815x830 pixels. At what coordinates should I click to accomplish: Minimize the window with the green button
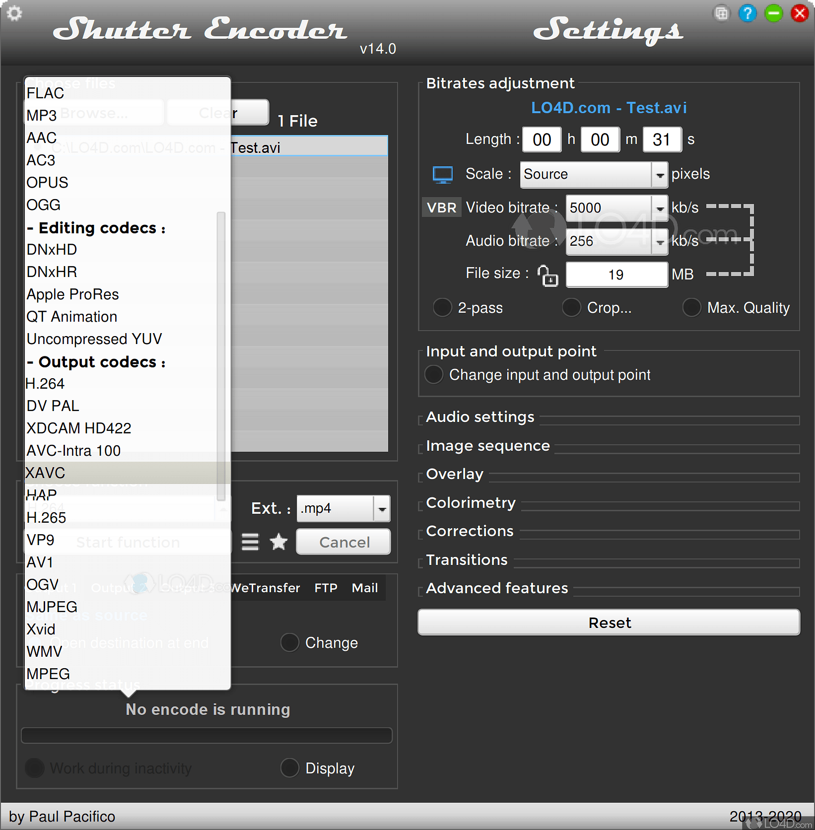tap(774, 13)
